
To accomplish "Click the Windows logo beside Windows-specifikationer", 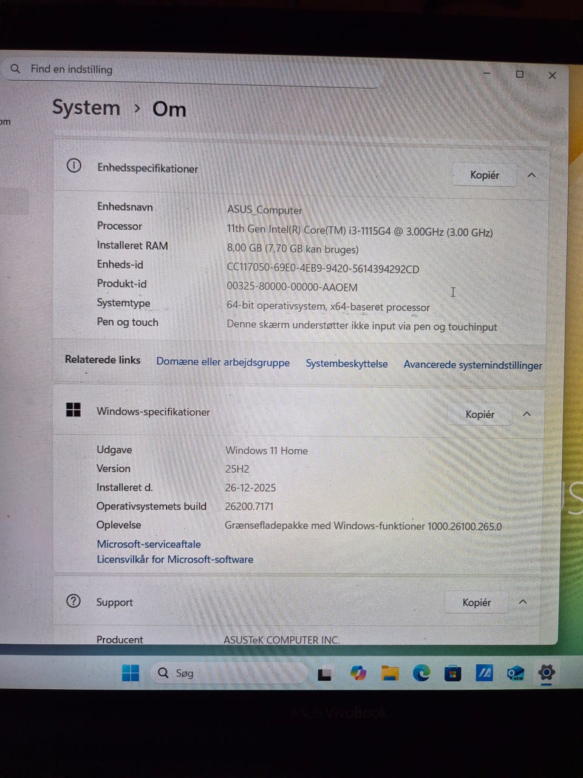I will 73,410.
